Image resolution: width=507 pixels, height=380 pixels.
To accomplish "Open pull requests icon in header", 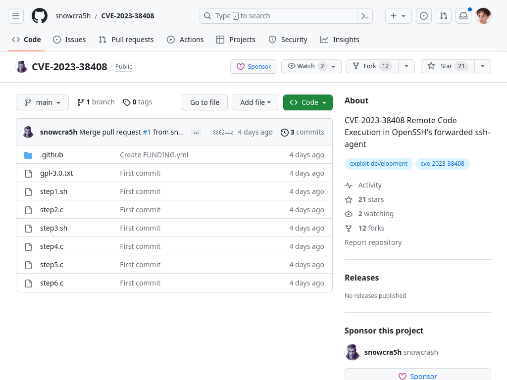I will (444, 16).
